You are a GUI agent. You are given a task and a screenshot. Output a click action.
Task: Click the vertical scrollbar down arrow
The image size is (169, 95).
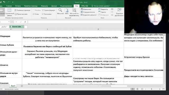coord(165,83)
